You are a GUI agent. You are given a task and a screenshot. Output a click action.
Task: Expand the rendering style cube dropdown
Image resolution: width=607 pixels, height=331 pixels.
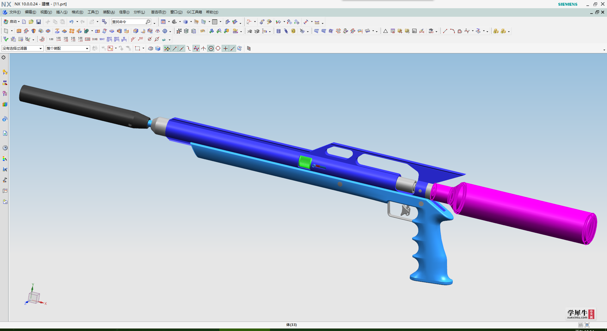coord(191,22)
